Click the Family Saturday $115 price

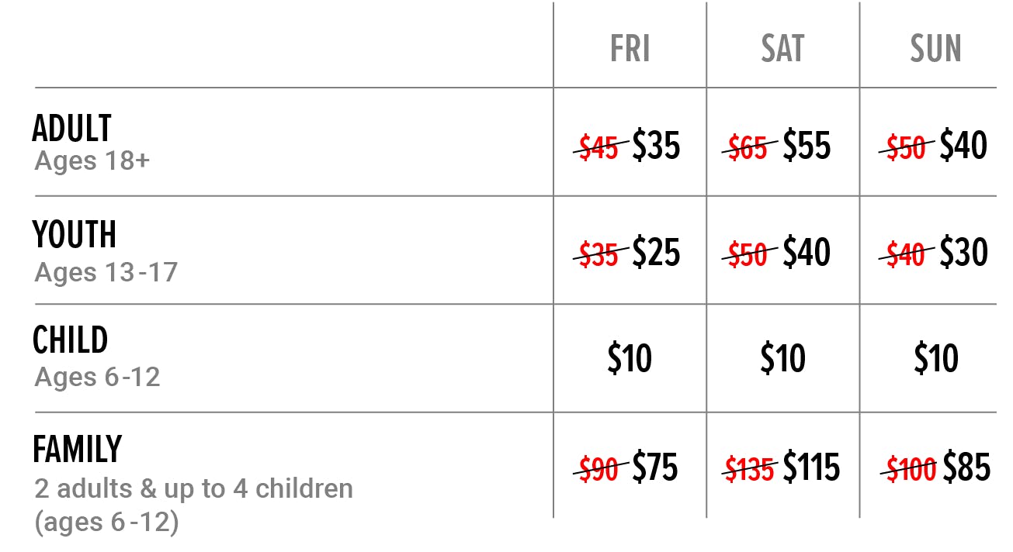tap(811, 467)
